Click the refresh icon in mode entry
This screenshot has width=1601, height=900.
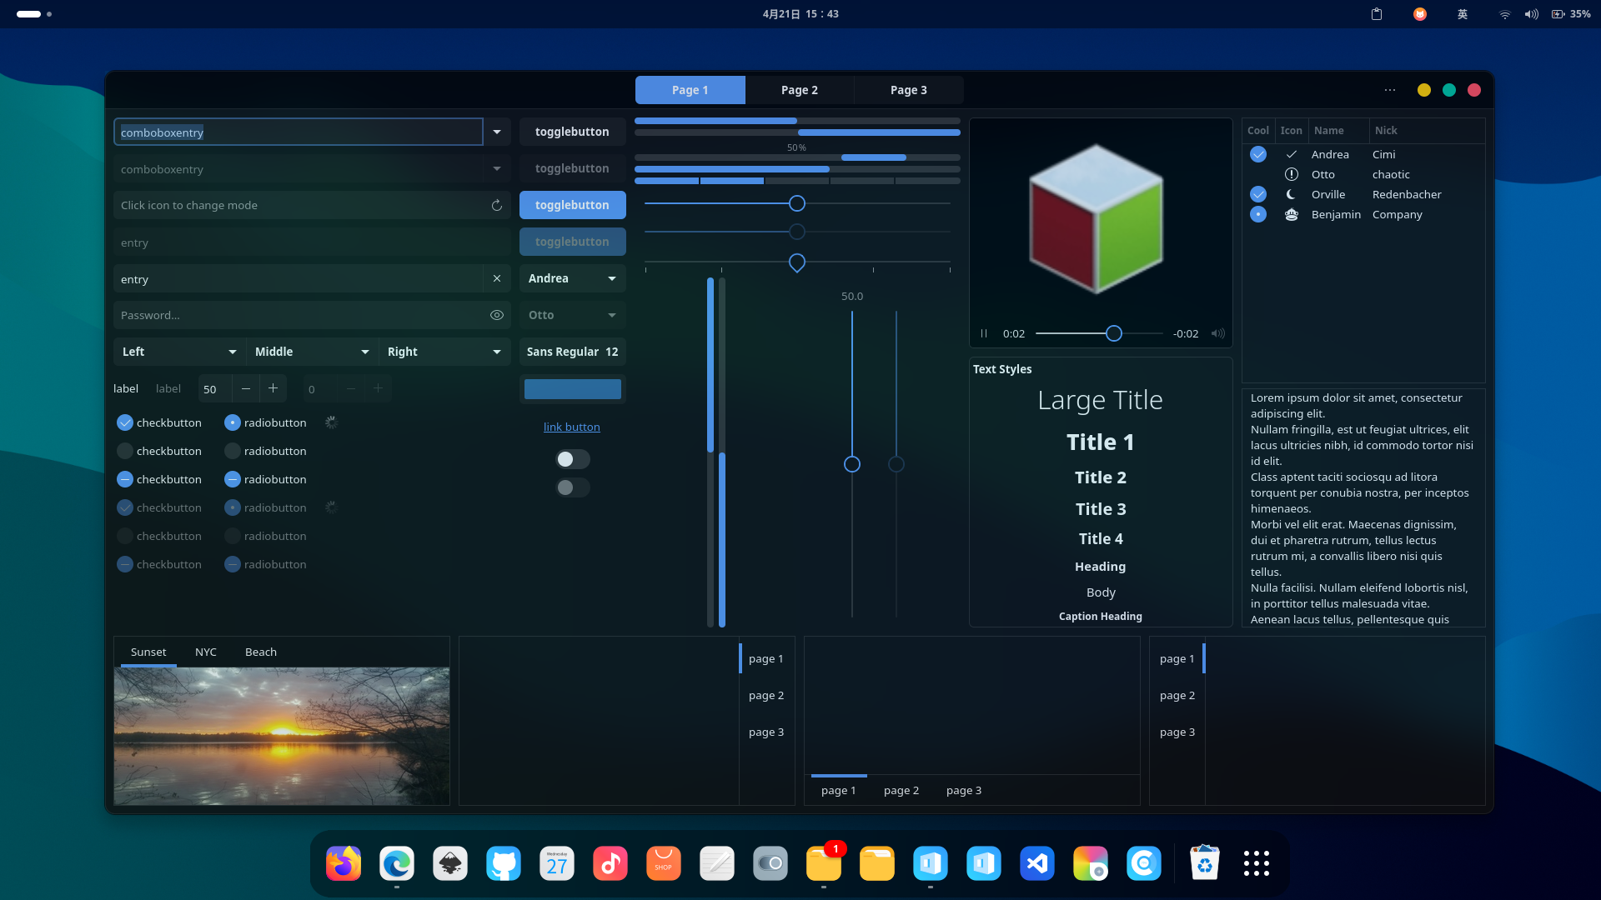pos(497,205)
